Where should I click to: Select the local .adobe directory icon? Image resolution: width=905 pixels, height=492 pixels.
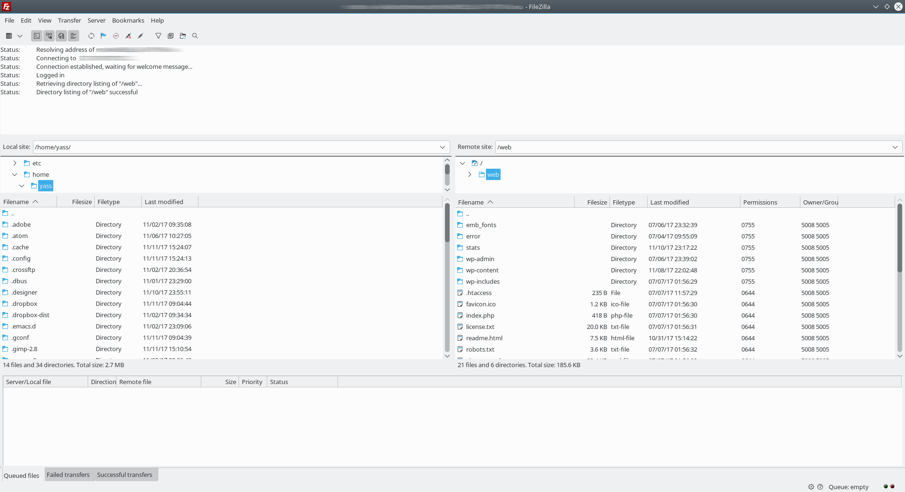point(5,224)
